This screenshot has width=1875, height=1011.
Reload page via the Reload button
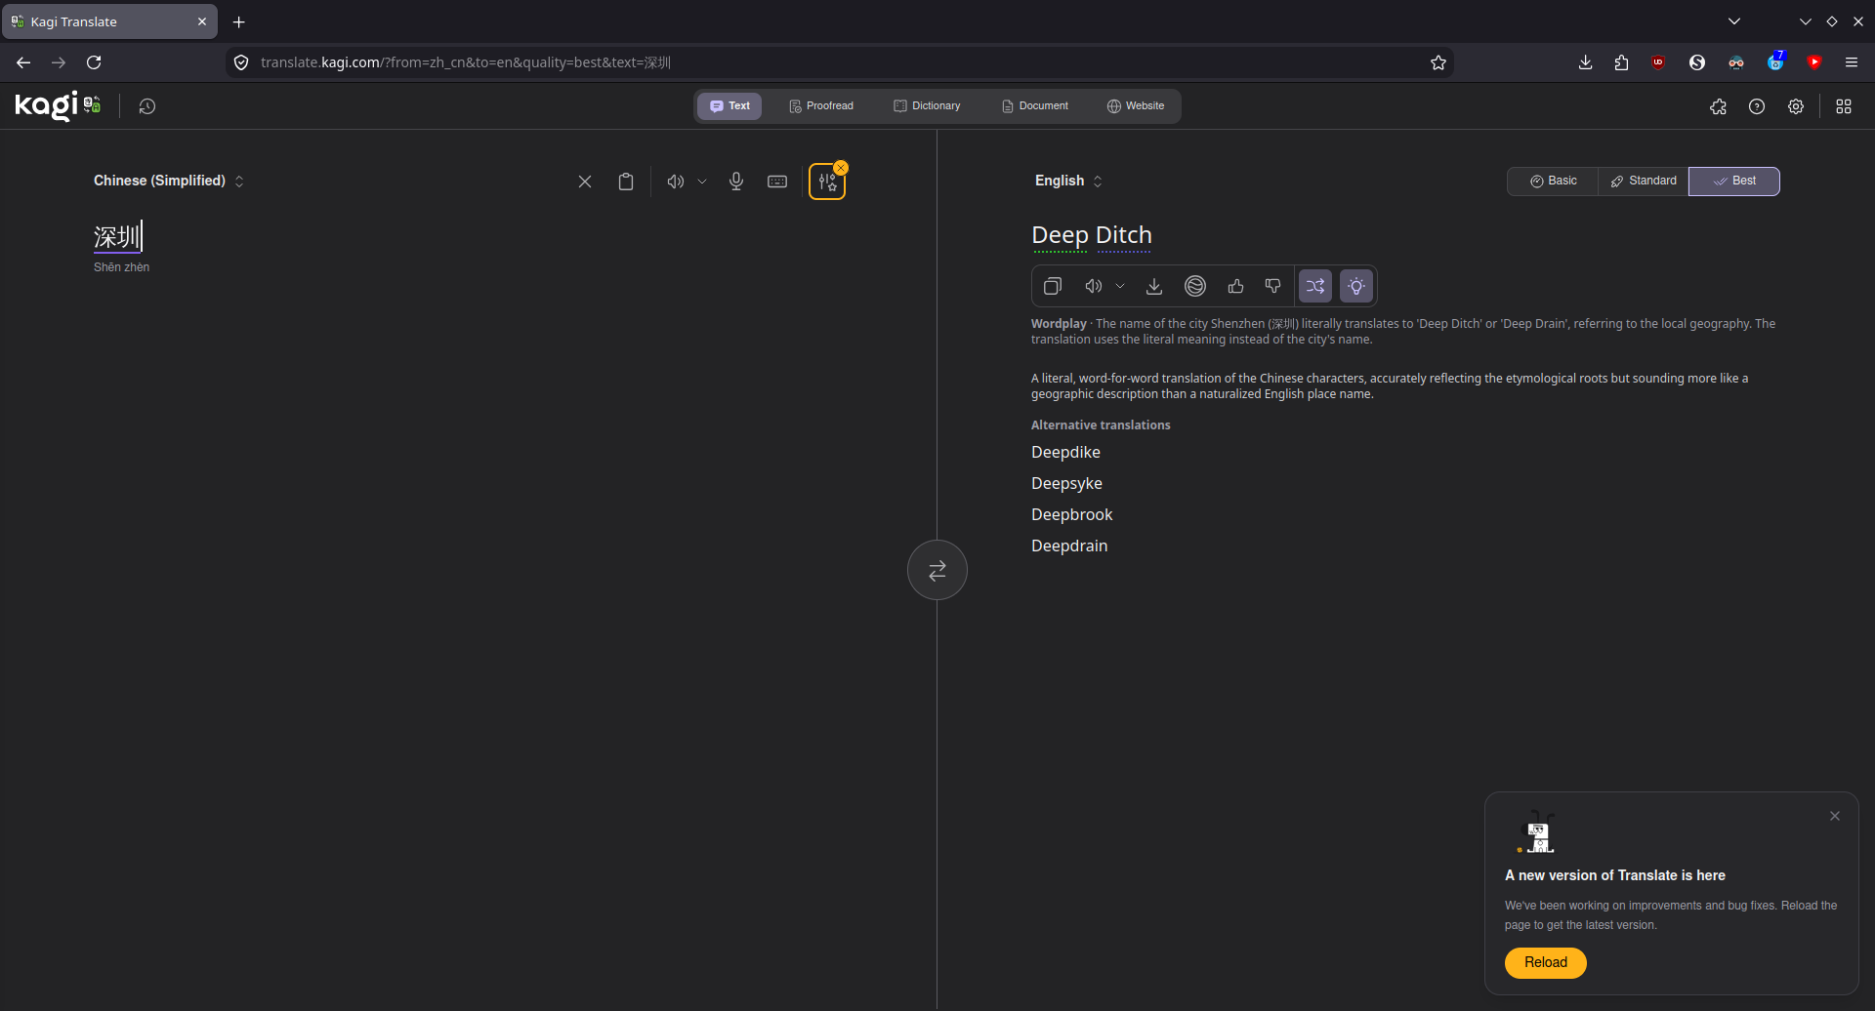1546,963
